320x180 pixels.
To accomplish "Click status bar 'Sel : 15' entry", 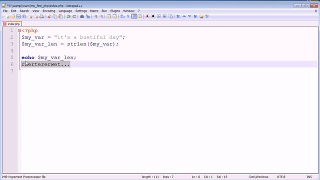I will tap(222, 177).
